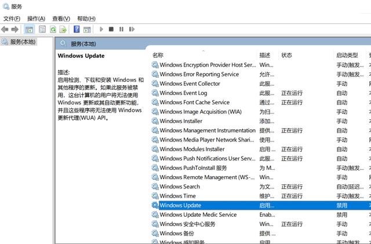Screen dimensions: 371x244
Task: Click 禁用 startup type of Windows Update
Action: pos(342,205)
